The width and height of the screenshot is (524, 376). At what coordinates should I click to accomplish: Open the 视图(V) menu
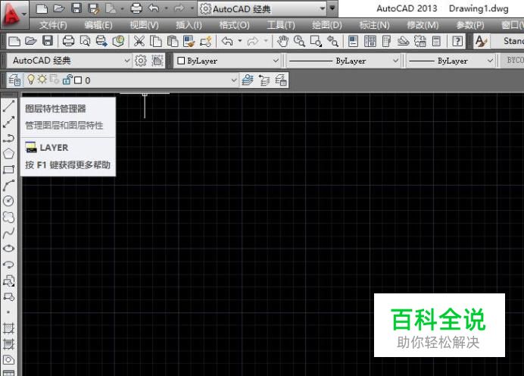coord(144,25)
